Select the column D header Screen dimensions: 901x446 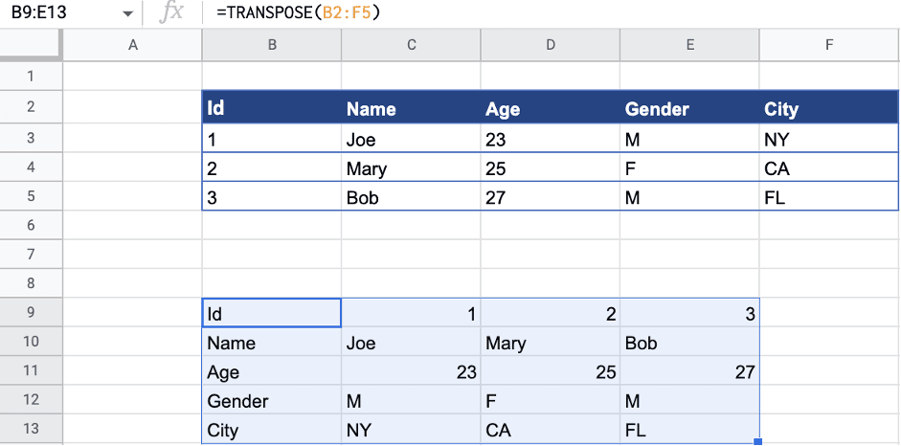tap(551, 45)
